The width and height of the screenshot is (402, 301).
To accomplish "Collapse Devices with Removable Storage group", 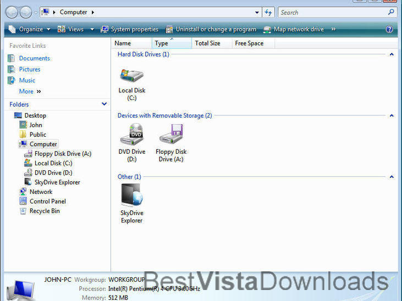I will tap(392, 115).
